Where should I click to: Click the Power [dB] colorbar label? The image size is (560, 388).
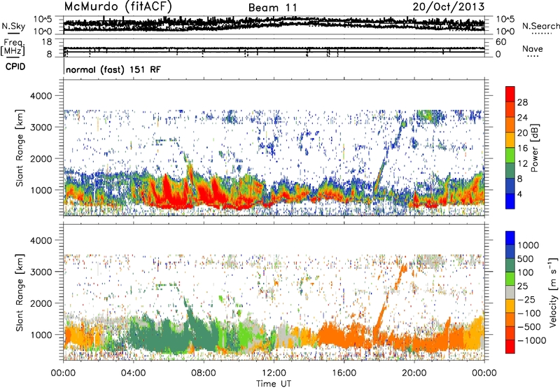pos(534,148)
